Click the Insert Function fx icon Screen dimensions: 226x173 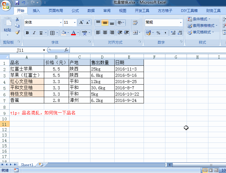(66, 50)
